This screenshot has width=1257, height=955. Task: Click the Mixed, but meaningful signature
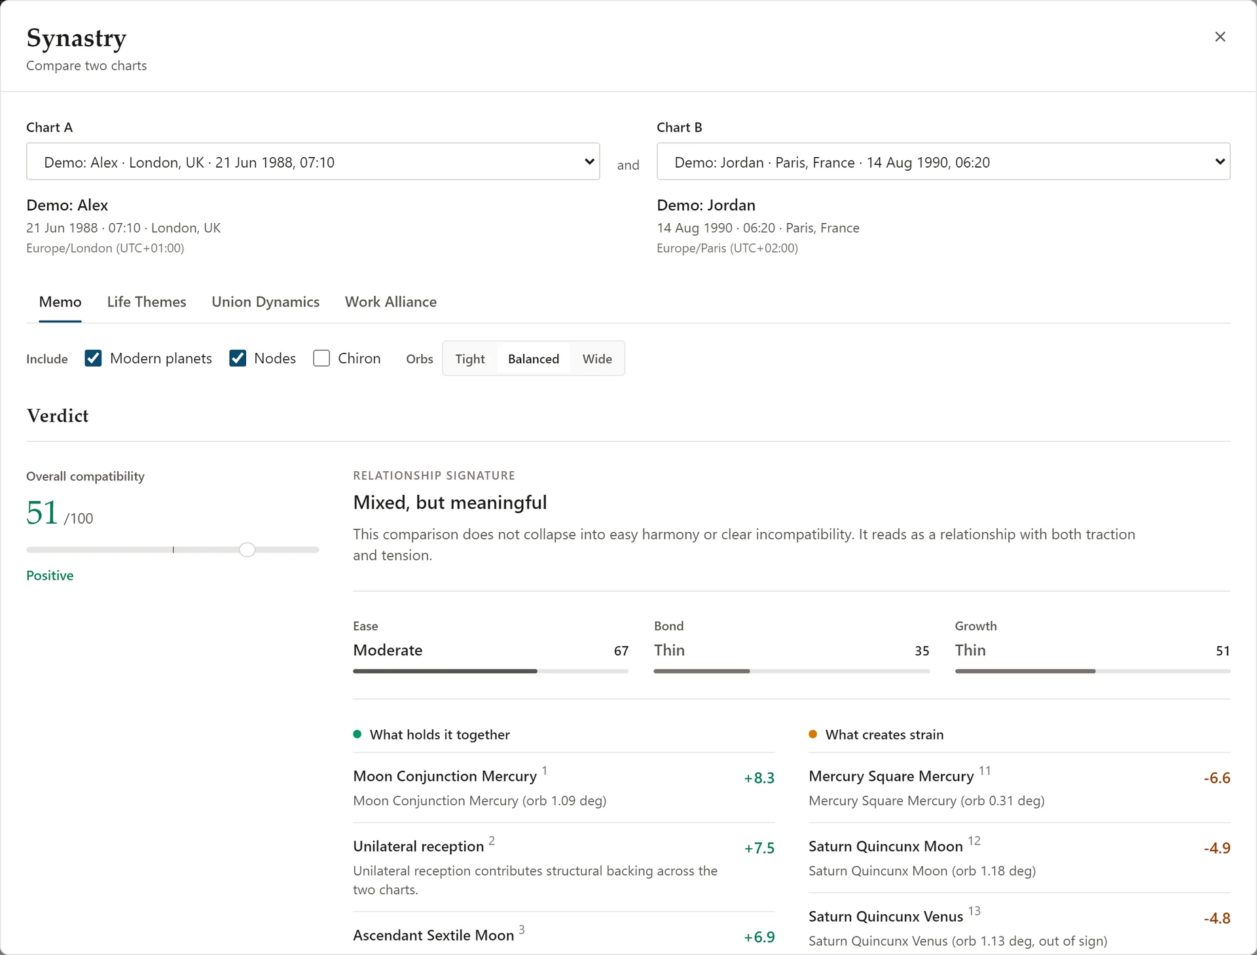coord(450,502)
